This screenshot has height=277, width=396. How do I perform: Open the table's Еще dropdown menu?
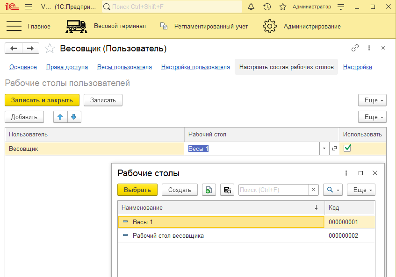pos(372,117)
